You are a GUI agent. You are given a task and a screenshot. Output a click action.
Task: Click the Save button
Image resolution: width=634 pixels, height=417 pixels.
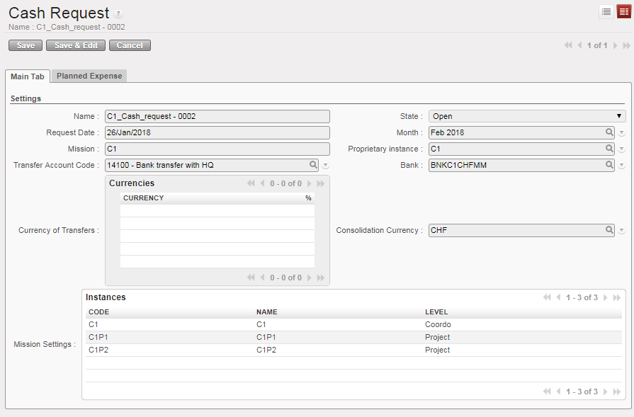tap(26, 45)
